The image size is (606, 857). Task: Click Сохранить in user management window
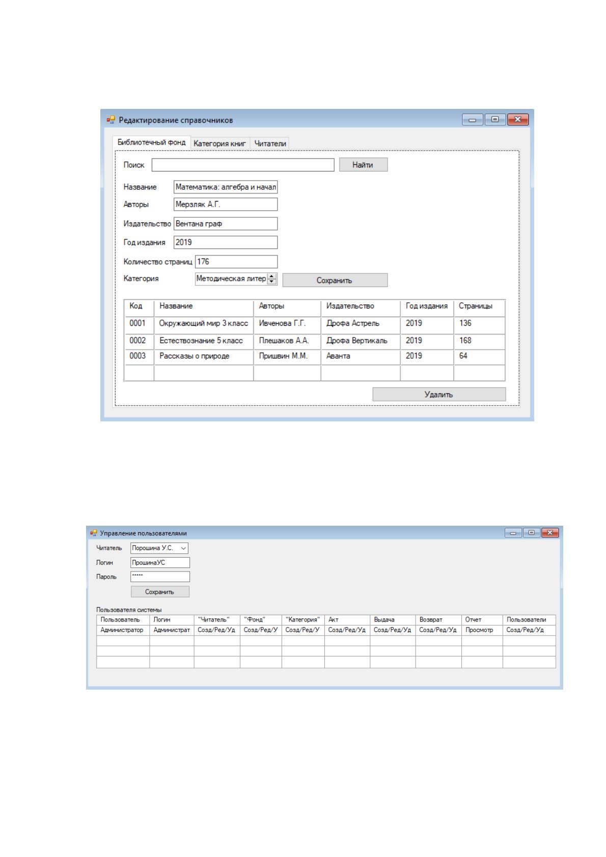(x=160, y=592)
